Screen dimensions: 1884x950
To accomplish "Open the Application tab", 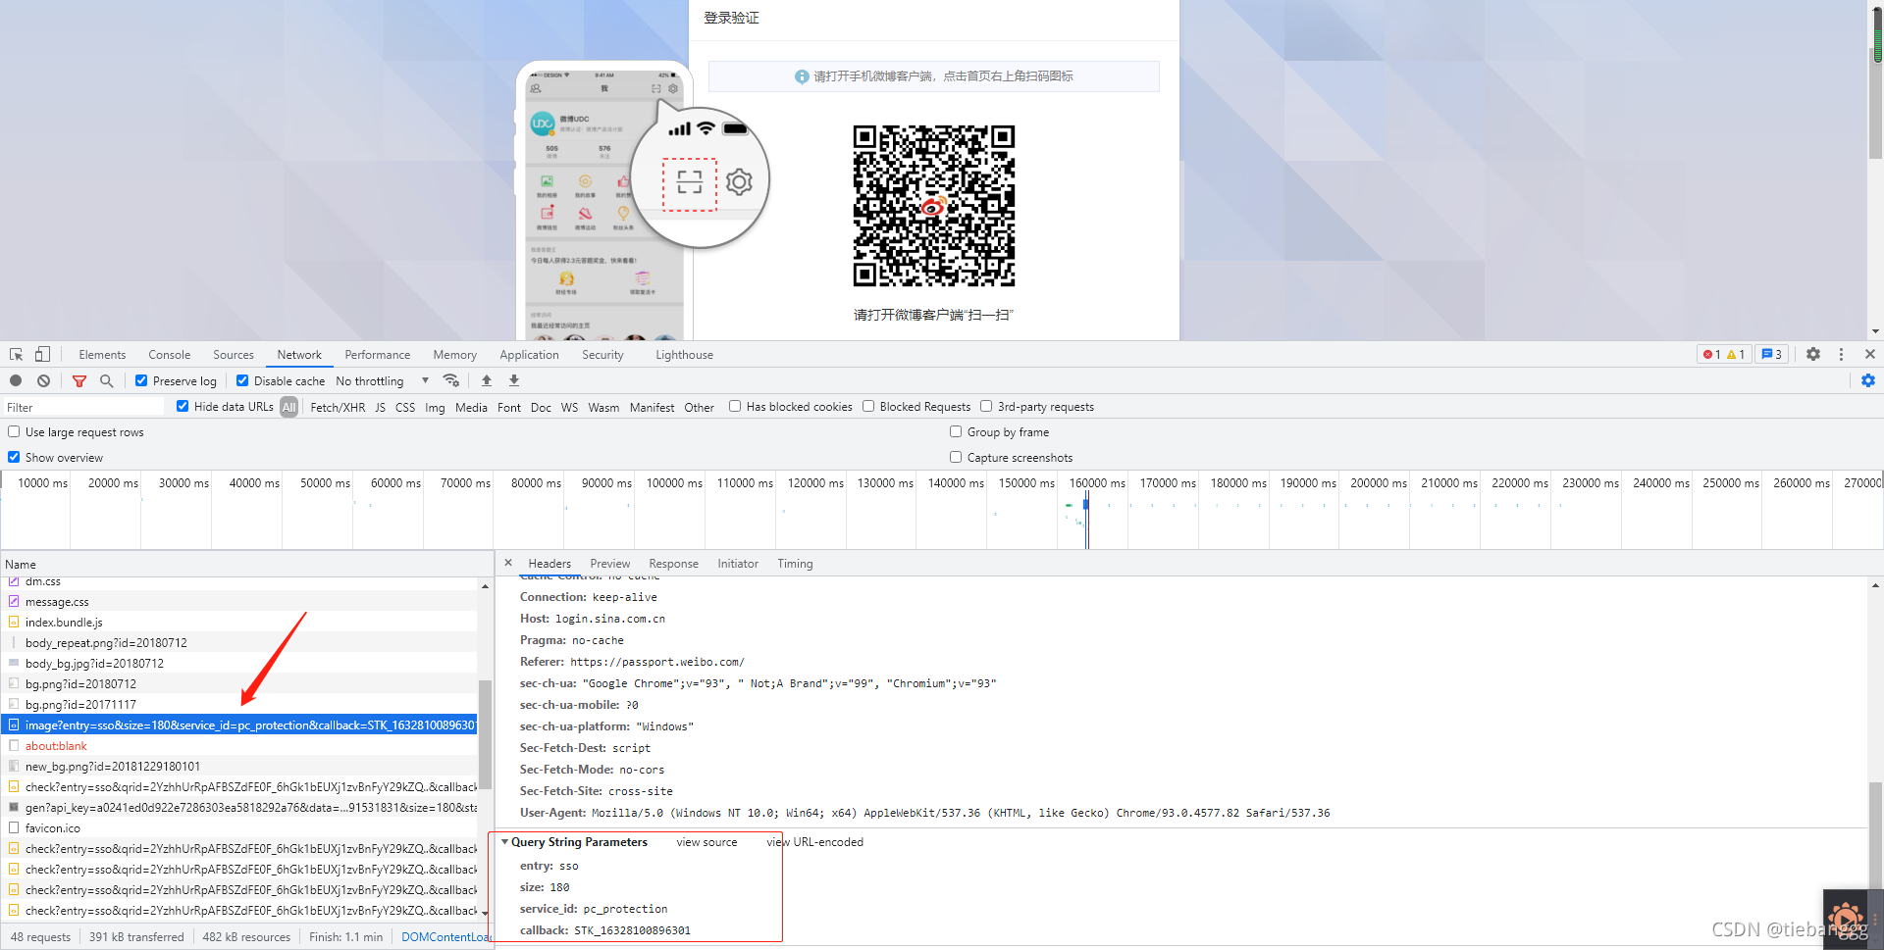I will 529,355.
